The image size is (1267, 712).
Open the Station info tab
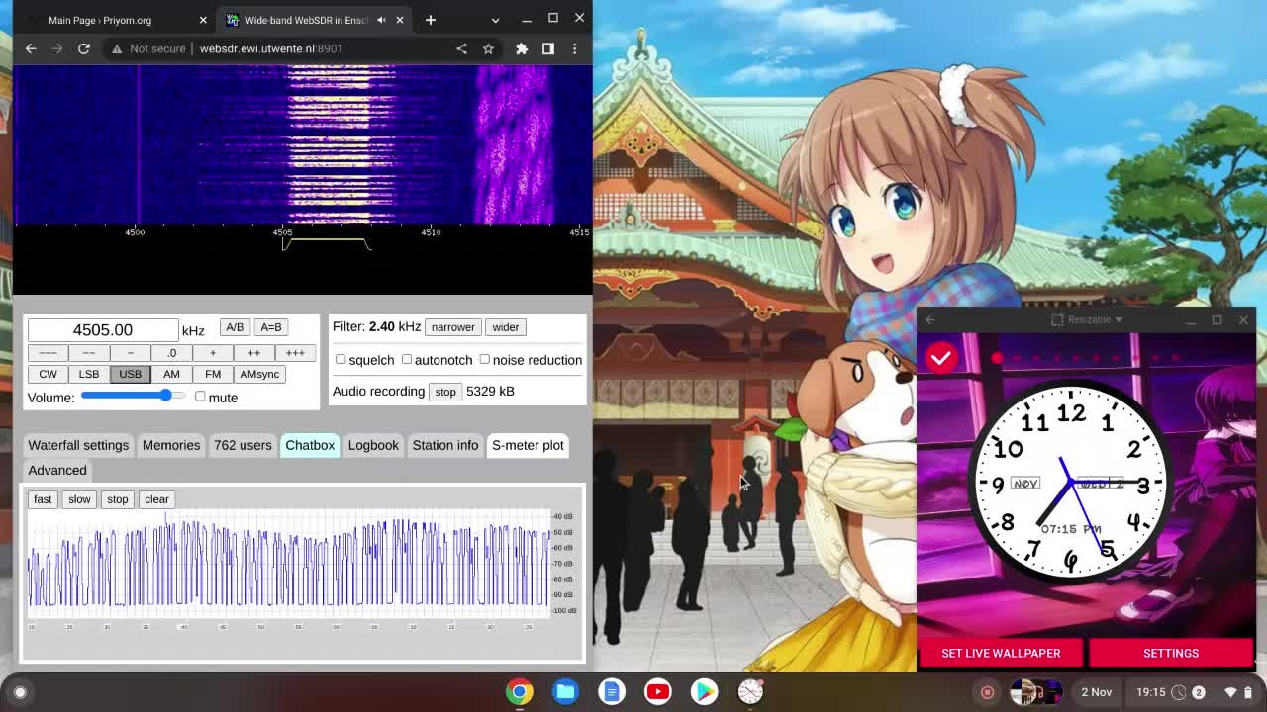point(445,445)
